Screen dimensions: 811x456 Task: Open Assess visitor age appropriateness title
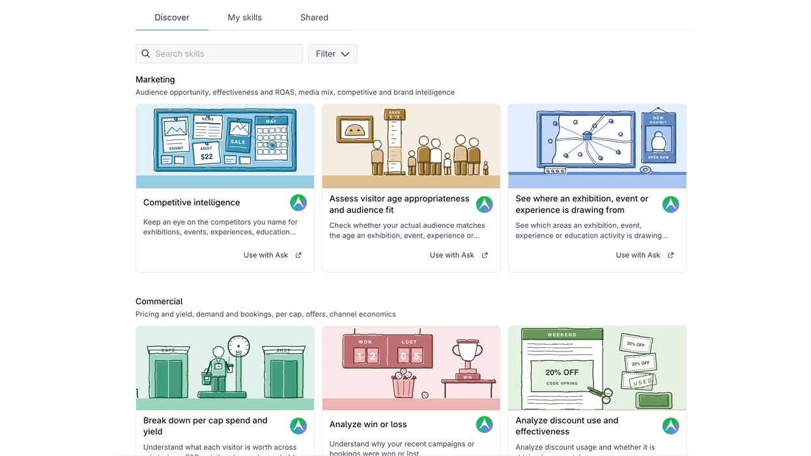coord(399,204)
